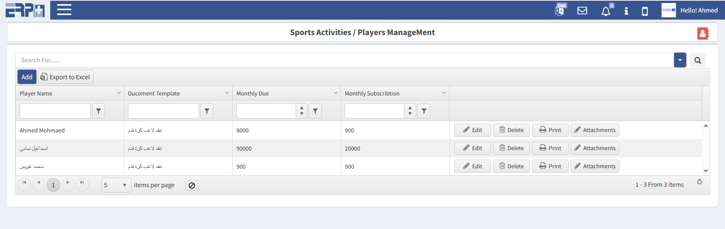Open the Player Name filter operator

tap(99, 111)
